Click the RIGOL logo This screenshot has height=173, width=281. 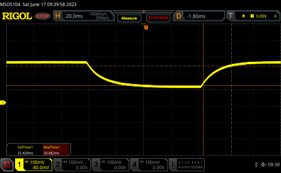pyautogui.click(x=17, y=16)
